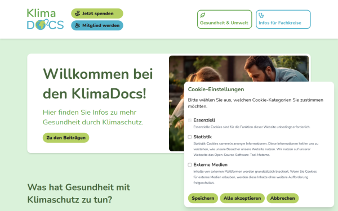Click the Cookie-Einstellungen dialog title
Screen dimensions: 338x211
click(x=216, y=89)
